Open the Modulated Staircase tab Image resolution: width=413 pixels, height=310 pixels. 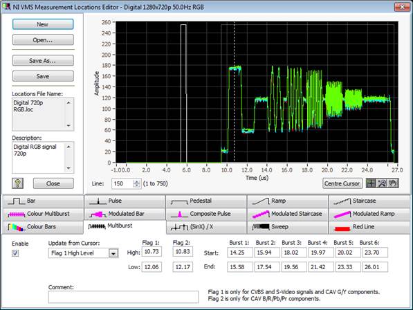coord(288,214)
